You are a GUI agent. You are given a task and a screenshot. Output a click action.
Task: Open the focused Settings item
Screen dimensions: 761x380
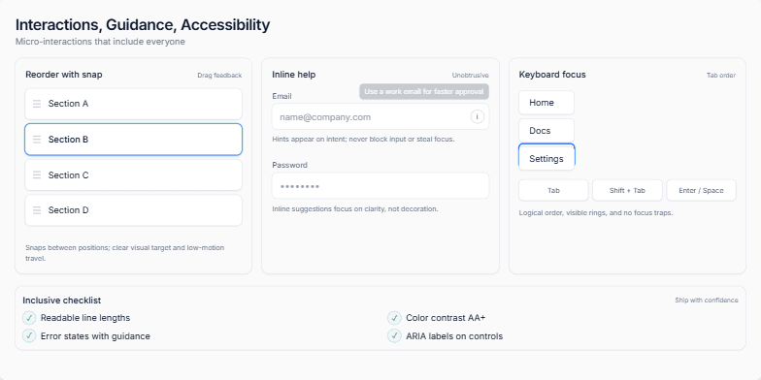point(546,158)
